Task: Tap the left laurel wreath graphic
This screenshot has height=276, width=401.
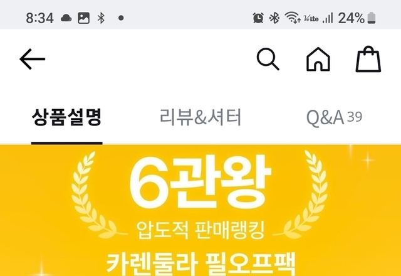Action: coord(96,194)
